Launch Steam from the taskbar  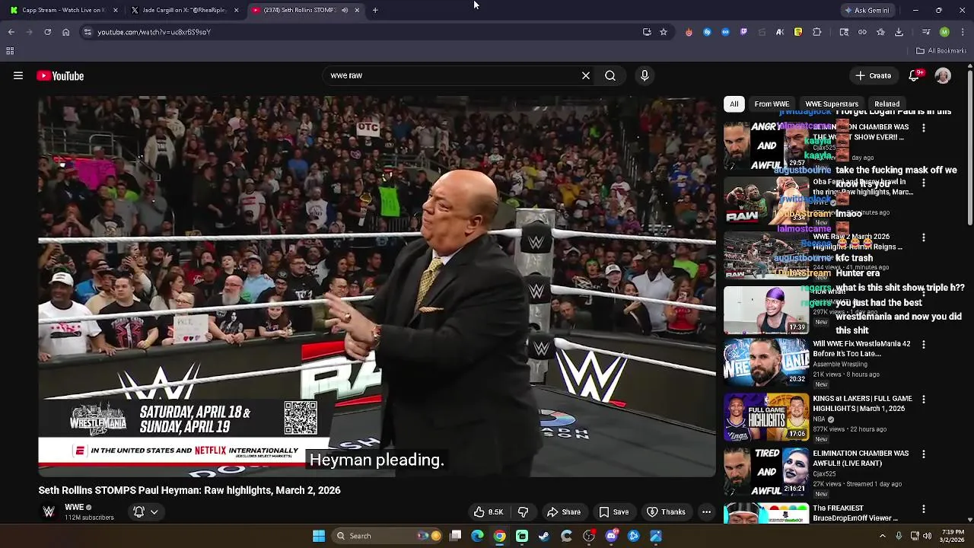click(x=544, y=536)
